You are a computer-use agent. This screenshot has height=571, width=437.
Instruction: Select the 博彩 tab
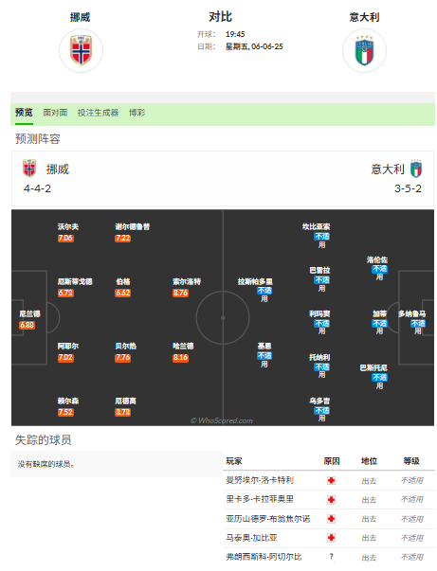coord(137,113)
